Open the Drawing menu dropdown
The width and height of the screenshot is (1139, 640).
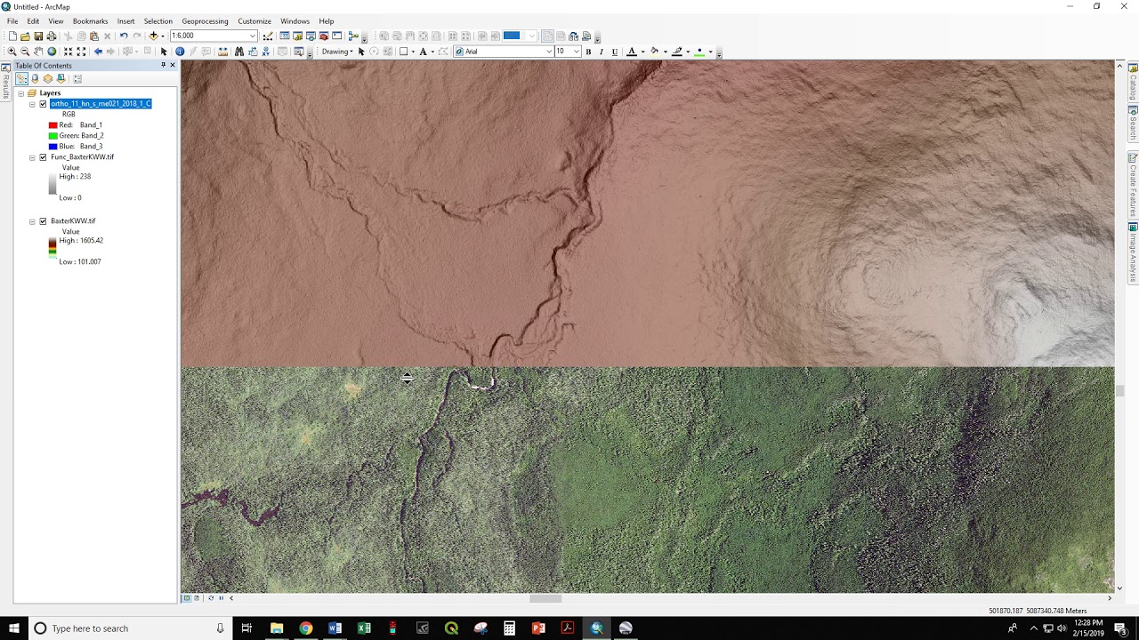(x=337, y=52)
